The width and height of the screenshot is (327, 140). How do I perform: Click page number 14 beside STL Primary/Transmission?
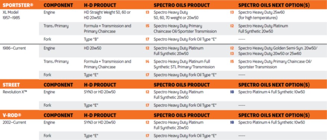coord(147,62)
